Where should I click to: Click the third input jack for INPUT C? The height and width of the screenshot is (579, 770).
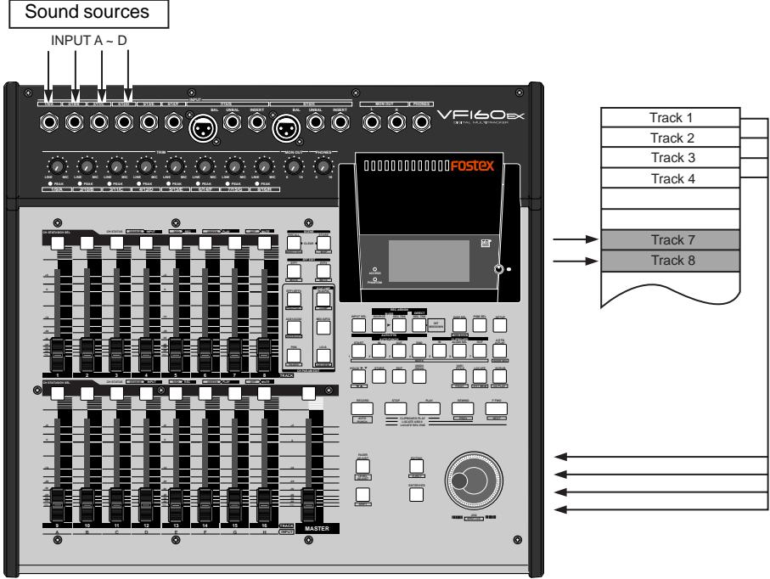point(99,121)
